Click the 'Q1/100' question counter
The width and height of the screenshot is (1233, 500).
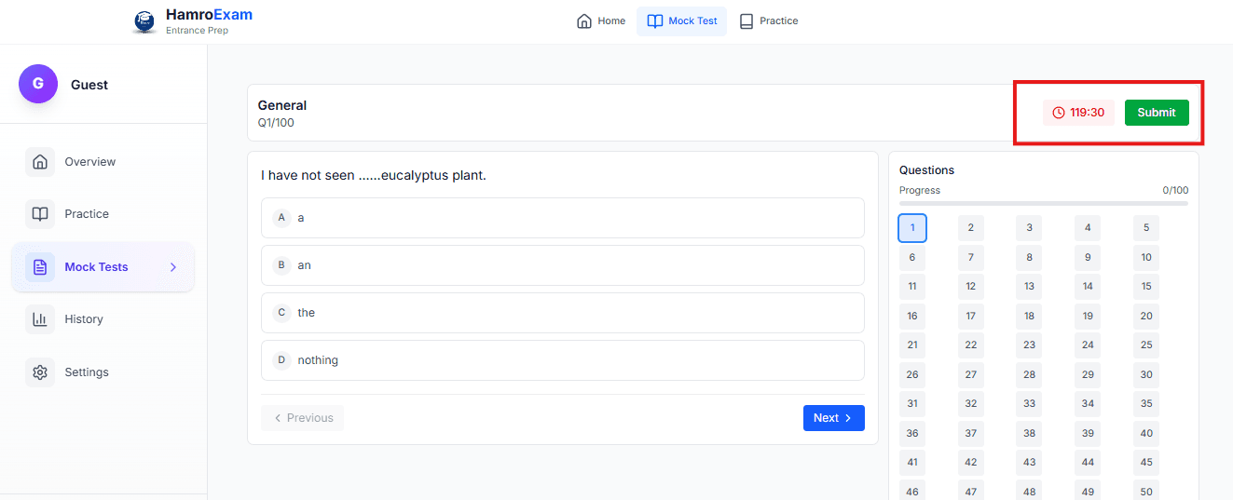pyautogui.click(x=277, y=123)
